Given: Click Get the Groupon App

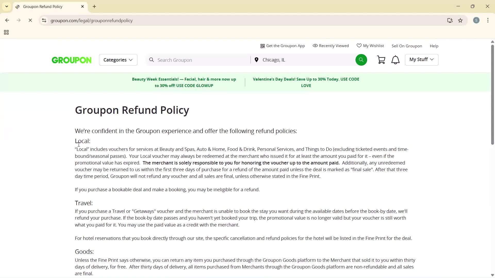Looking at the screenshot, I should coord(283,46).
